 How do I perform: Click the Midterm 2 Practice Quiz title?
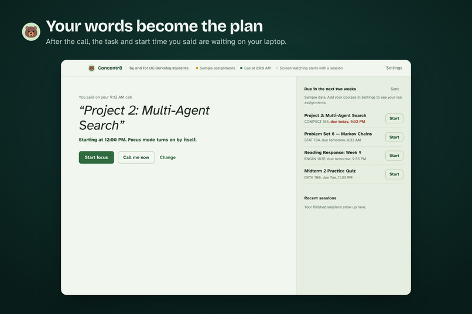tap(330, 171)
